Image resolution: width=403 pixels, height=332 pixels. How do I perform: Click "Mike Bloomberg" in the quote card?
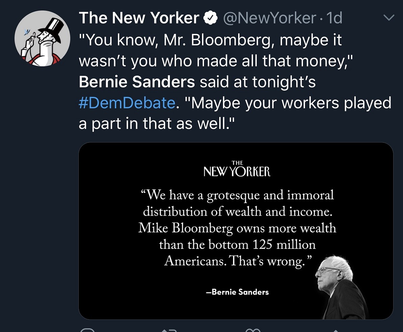click(x=185, y=228)
